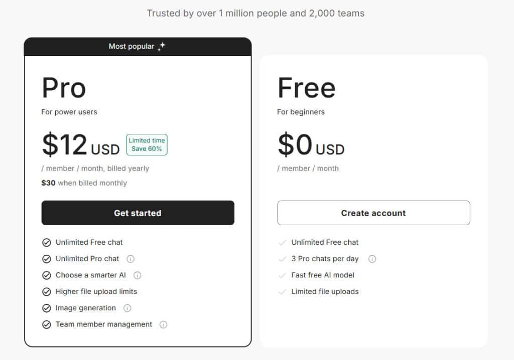Viewport: 514px width, 360px height.
Task: Click the Create account button
Action: coord(373,213)
